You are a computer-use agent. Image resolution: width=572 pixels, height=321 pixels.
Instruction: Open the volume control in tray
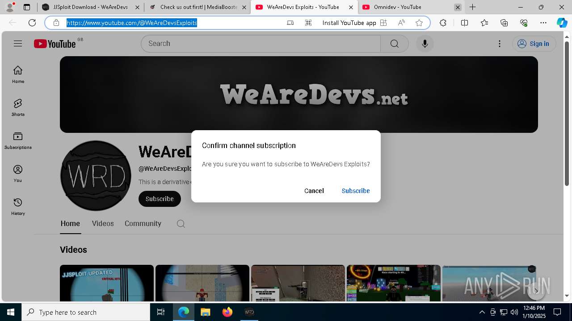tap(514, 312)
